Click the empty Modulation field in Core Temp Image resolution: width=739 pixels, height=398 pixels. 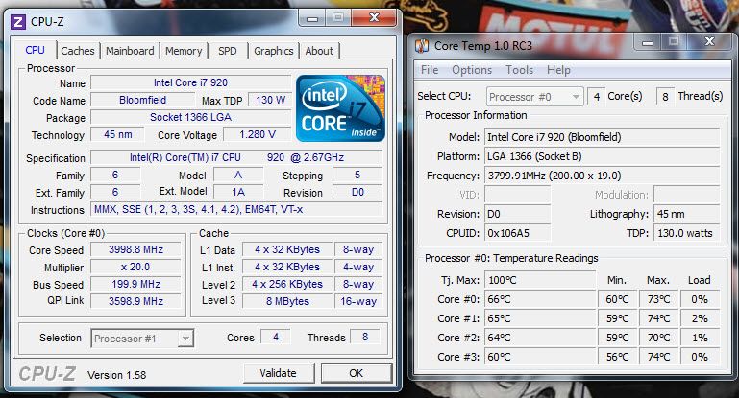click(x=687, y=195)
